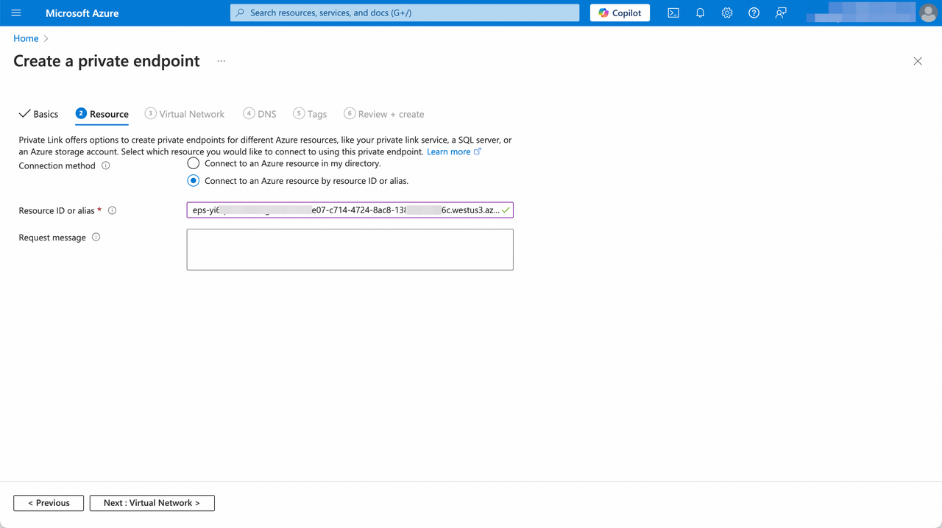
Task: Click inside the Request message text box
Action: tap(350, 249)
